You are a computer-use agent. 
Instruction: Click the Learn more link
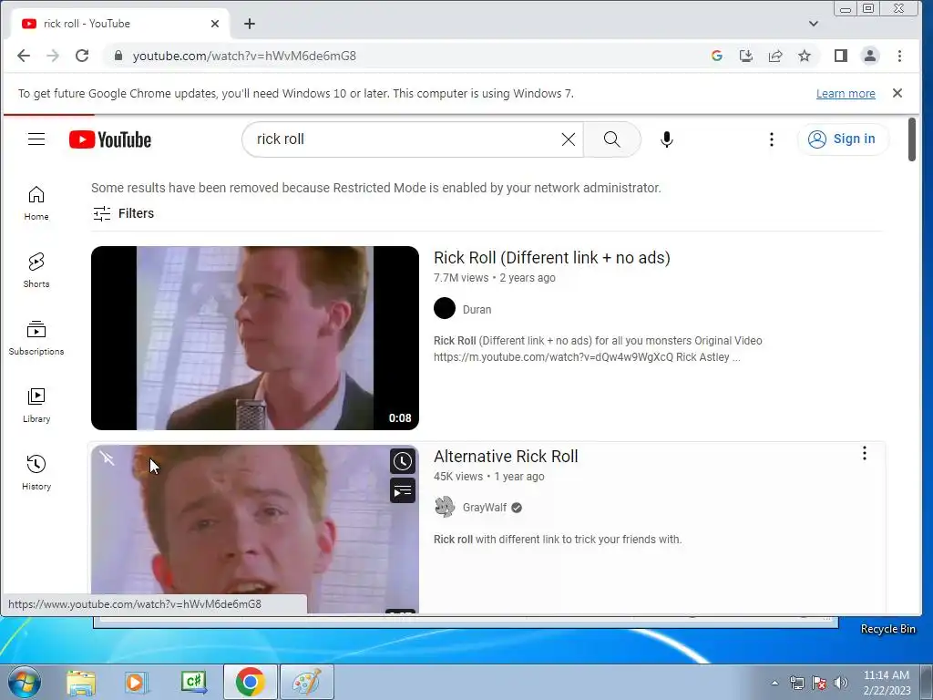coord(846,94)
